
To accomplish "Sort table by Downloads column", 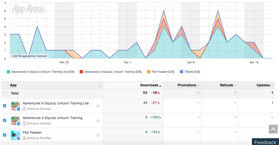I will click(151, 85).
